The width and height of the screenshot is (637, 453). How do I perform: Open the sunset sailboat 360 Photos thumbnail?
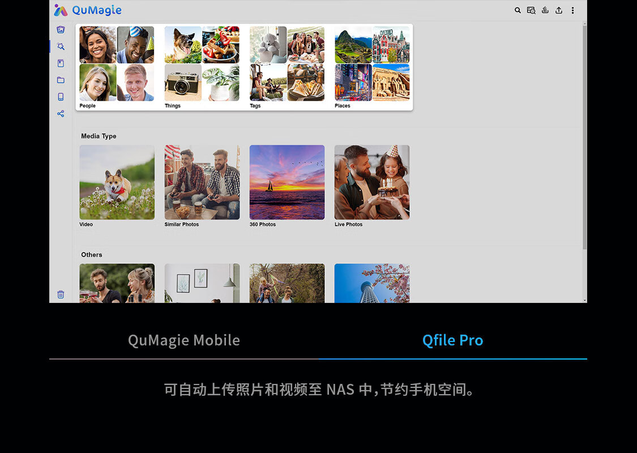(287, 182)
